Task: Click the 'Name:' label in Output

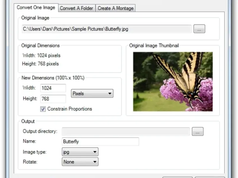Action: (x=29, y=141)
